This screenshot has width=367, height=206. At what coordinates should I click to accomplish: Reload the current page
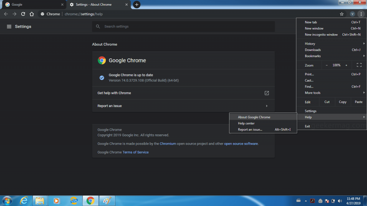pos(23,14)
